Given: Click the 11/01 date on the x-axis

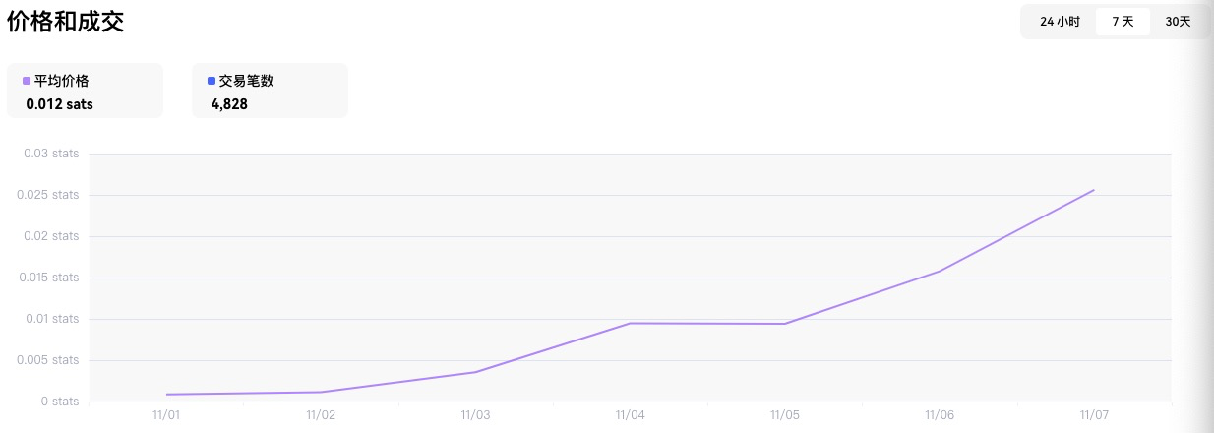Looking at the screenshot, I should (166, 415).
